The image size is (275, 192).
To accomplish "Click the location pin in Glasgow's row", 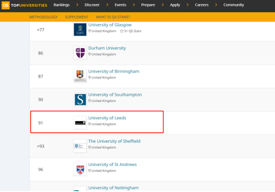I will pyautogui.click(x=89, y=31).
